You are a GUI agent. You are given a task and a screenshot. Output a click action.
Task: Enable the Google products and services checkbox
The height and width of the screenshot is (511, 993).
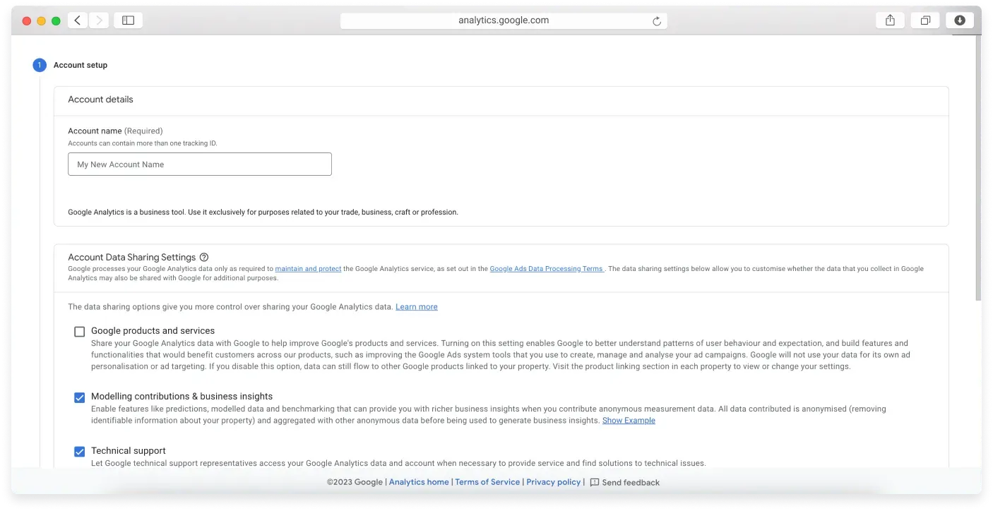(x=80, y=332)
